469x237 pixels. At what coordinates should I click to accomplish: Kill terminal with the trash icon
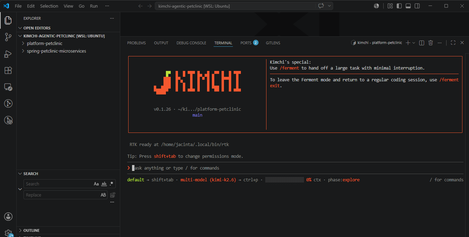click(x=431, y=43)
